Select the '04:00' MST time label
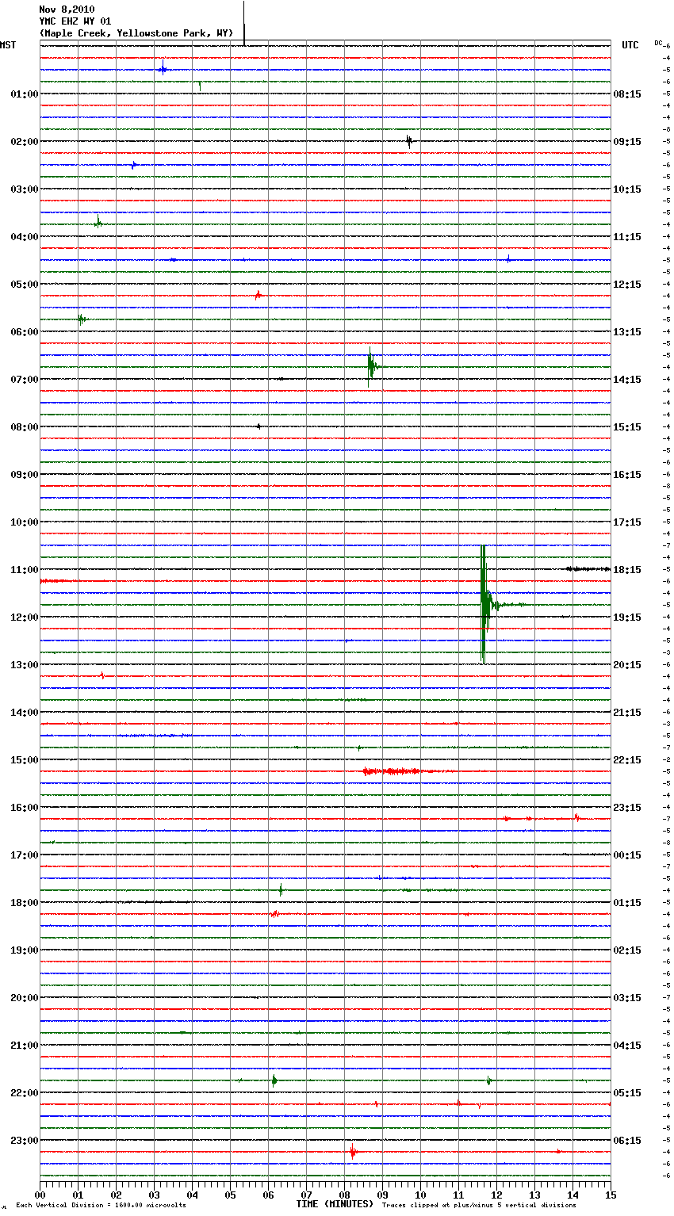Viewport: 674px width, 1216px height. (x=25, y=237)
